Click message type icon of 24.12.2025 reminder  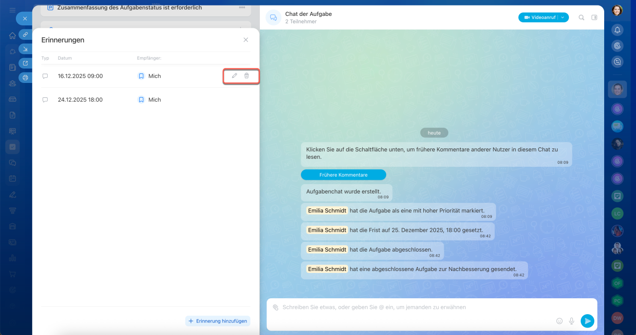click(x=45, y=100)
